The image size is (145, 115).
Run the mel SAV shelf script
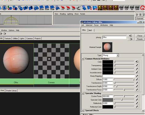tap(137, 8)
